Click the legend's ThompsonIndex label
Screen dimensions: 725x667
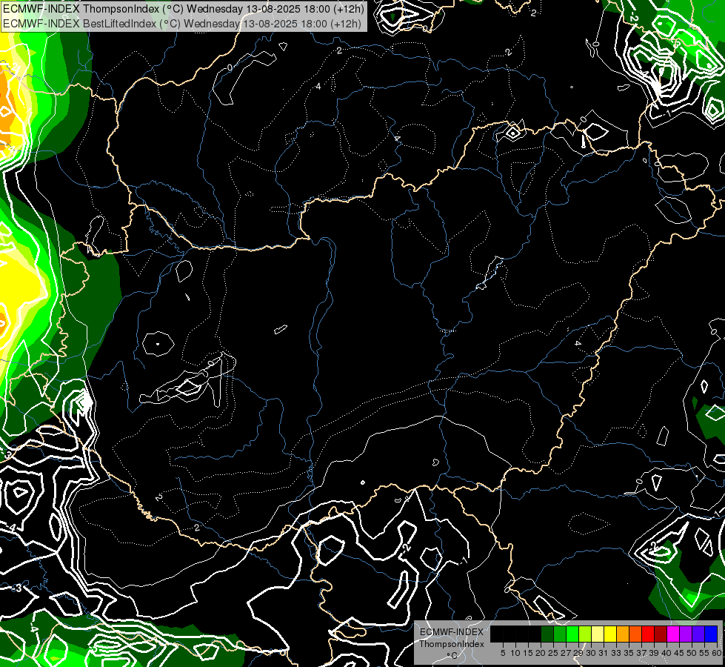point(452,644)
